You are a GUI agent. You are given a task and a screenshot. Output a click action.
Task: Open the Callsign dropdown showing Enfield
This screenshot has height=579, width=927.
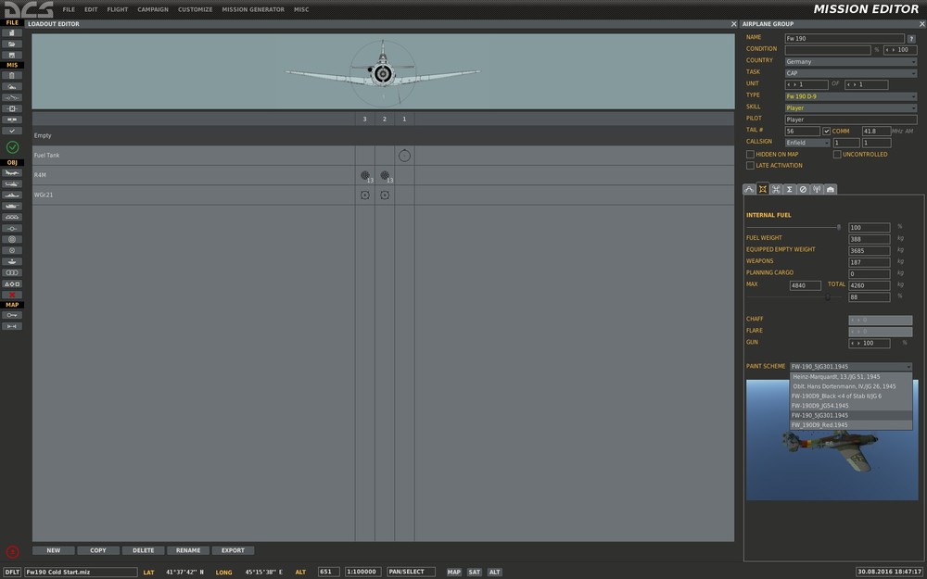[807, 143]
